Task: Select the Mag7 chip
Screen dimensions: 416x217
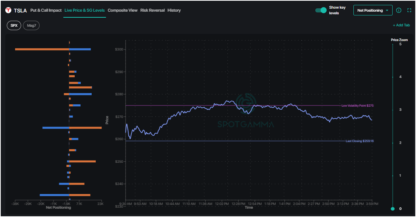Action: [31, 26]
